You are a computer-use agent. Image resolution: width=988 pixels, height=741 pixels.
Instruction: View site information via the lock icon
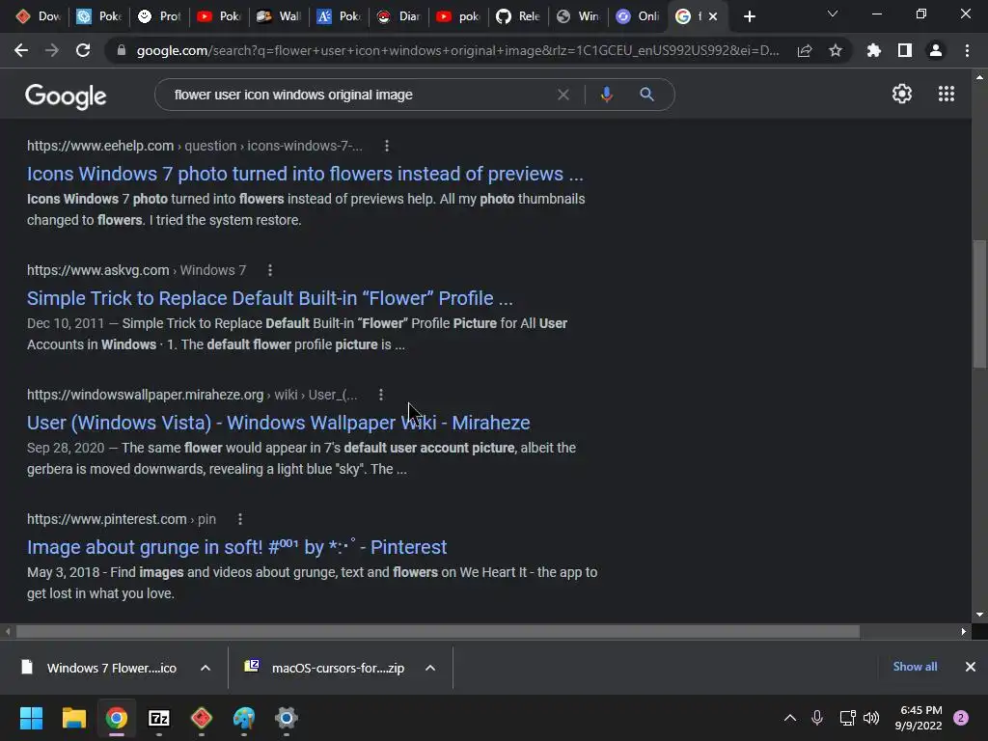pos(122,50)
